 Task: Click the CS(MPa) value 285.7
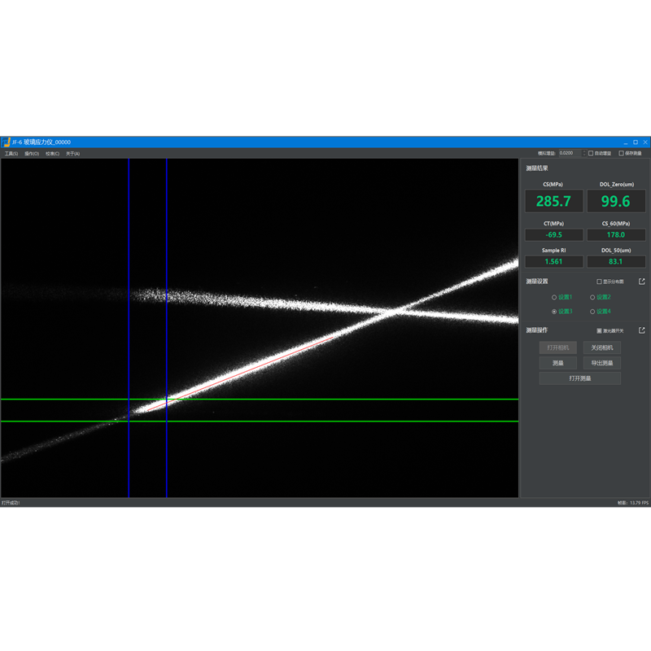(x=554, y=201)
